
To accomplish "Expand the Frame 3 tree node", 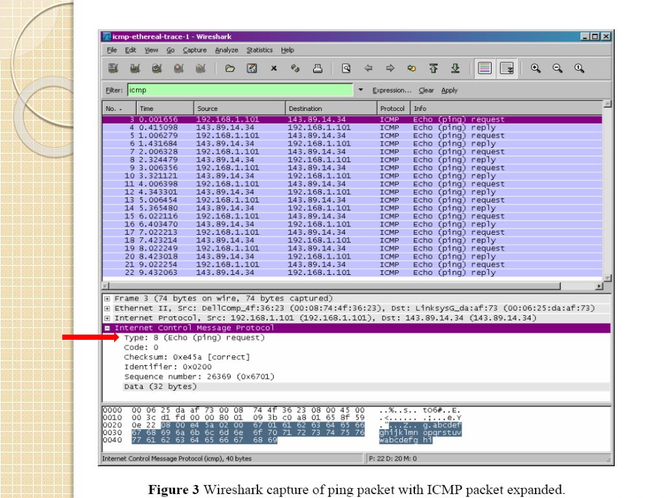I will coord(108,298).
